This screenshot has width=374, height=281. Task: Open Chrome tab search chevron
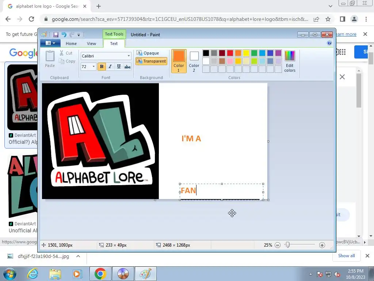point(330,7)
